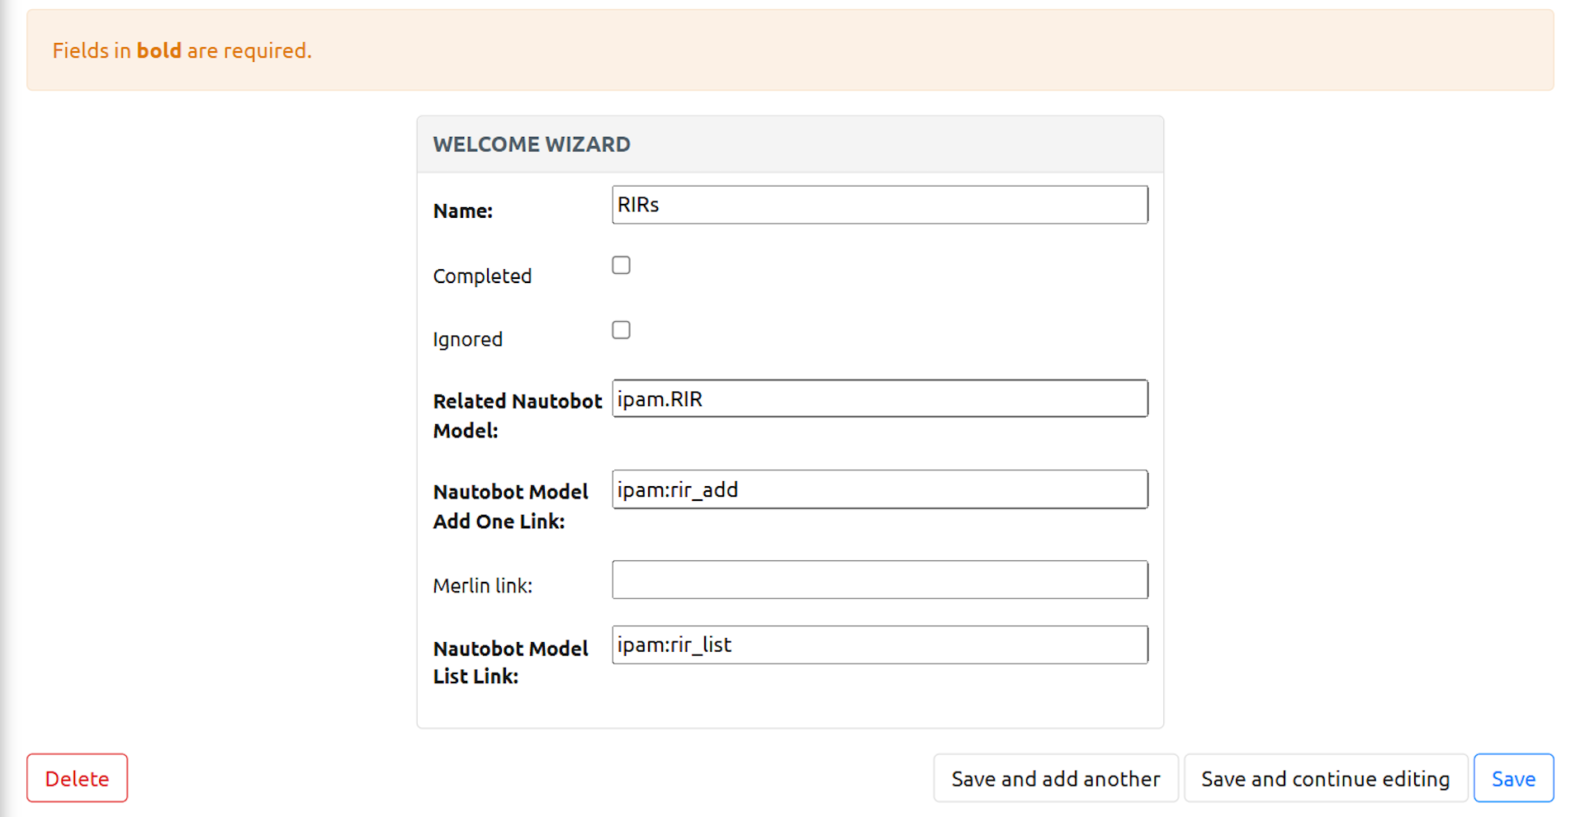The image size is (1585, 817).
Task: Click the WELCOME WIZARD panel heading
Action: (x=532, y=144)
